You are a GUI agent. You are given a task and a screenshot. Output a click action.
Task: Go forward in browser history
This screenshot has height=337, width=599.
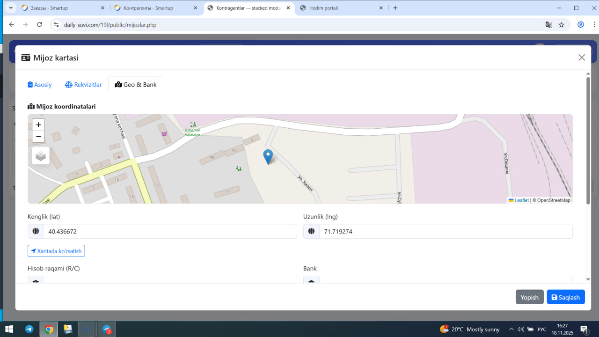tap(26, 25)
